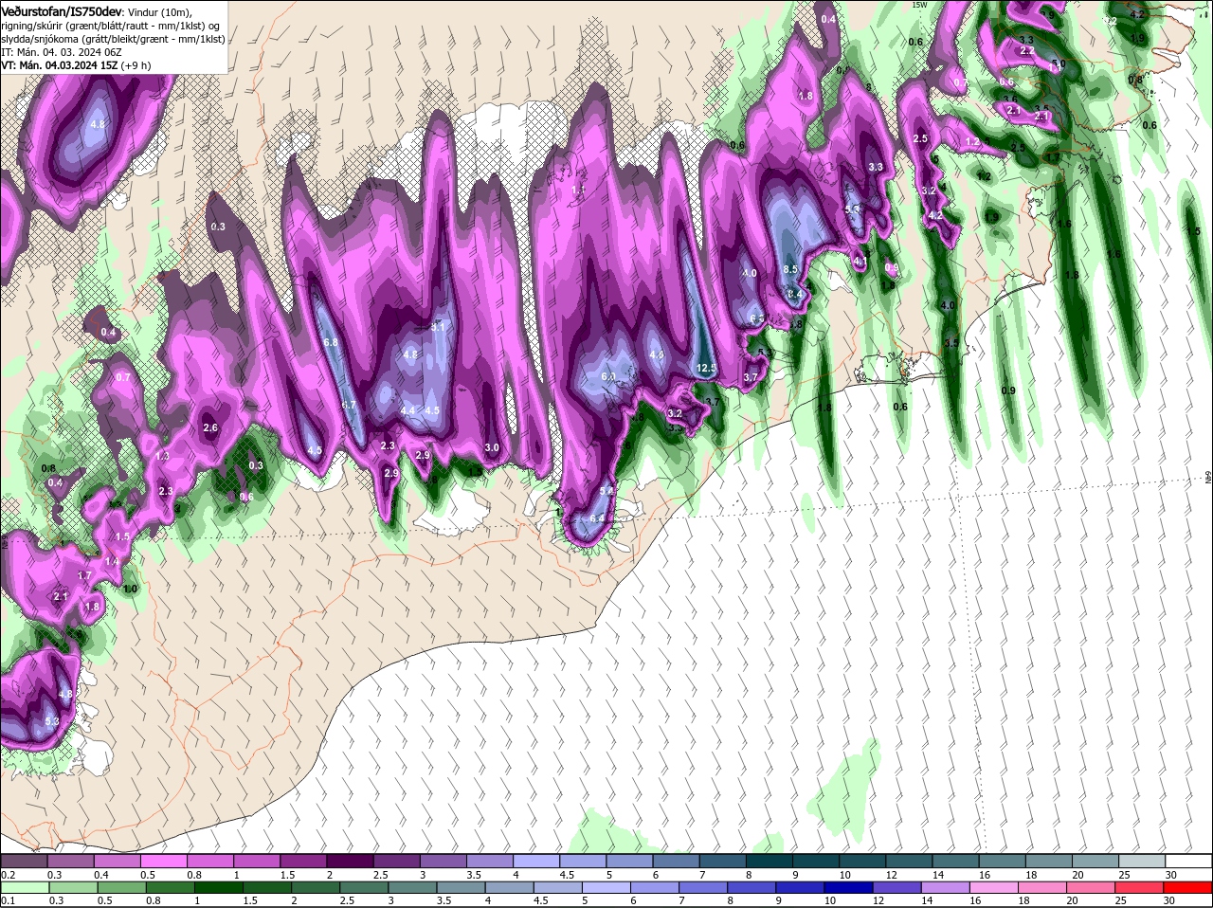This screenshot has height=908, width=1213.
Task: Click the upper legend label 0.2
Action: coord(8,874)
